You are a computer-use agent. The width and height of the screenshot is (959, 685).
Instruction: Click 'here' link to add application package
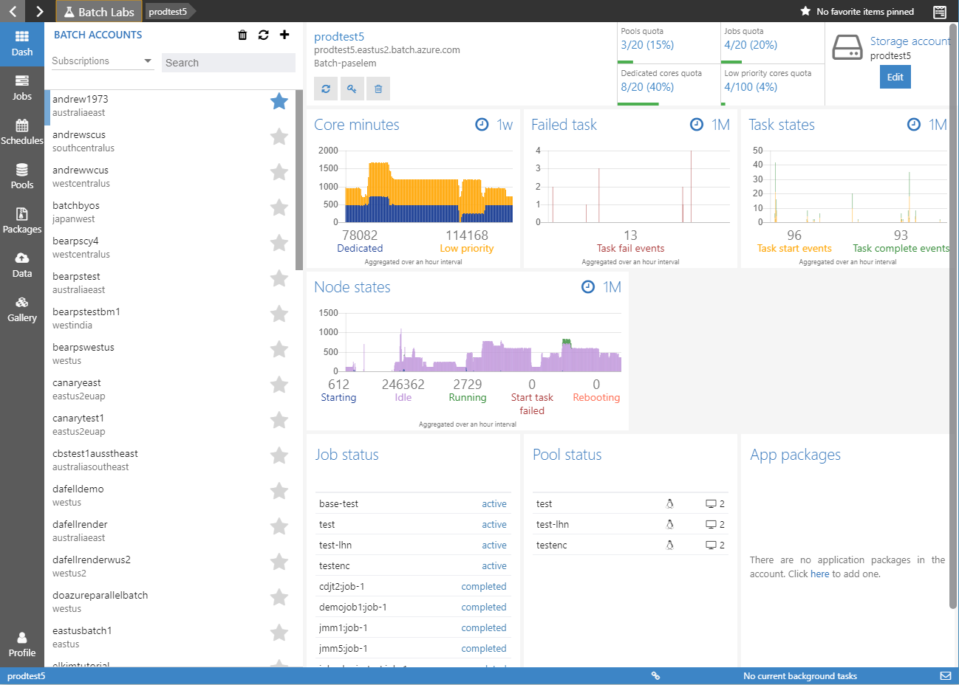819,574
